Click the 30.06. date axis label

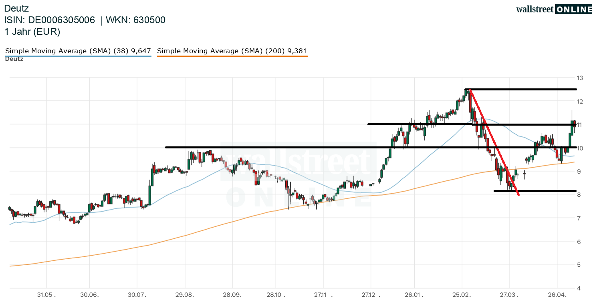[x=89, y=294]
